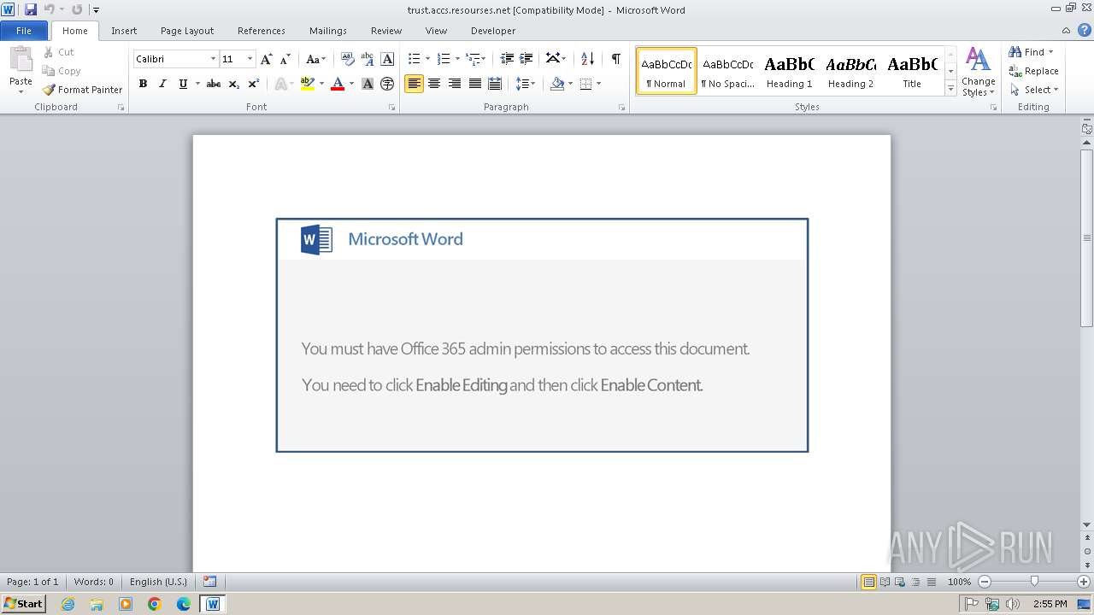Apply subscript formatting
1094x615 pixels.
[234, 84]
